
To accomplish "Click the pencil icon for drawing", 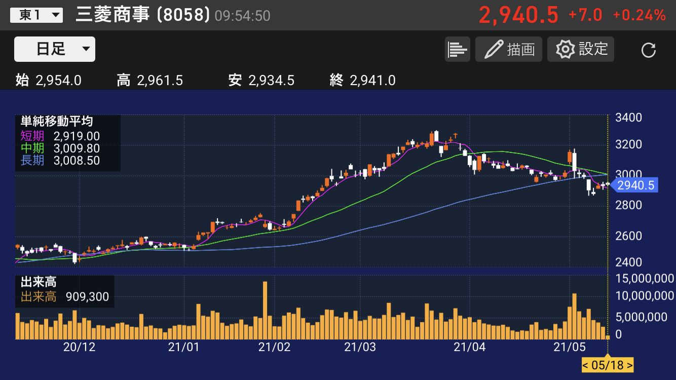I will click(x=492, y=50).
